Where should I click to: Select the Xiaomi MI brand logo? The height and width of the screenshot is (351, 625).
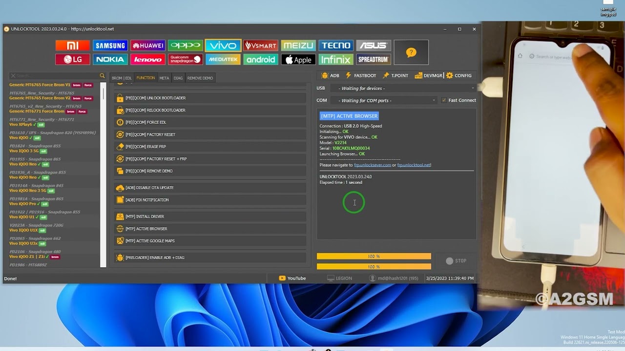(x=73, y=45)
